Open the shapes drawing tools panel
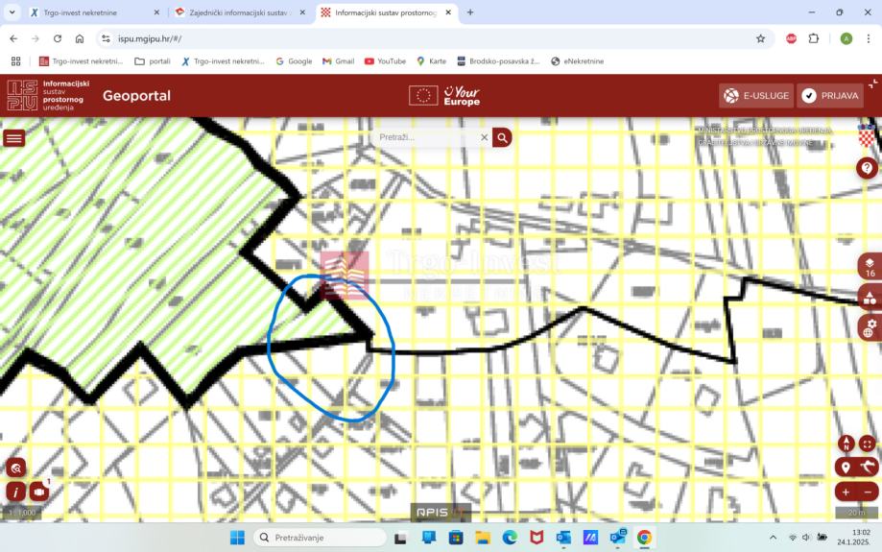 click(870, 297)
